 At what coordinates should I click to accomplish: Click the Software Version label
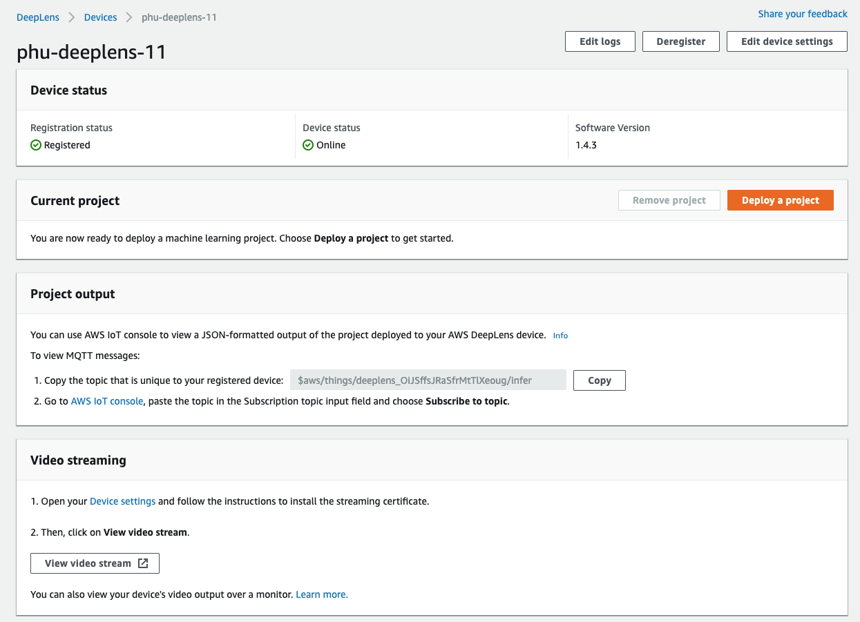(x=613, y=128)
